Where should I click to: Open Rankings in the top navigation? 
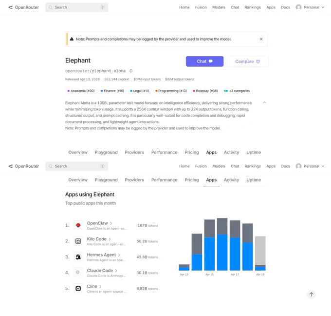click(x=253, y=7)
